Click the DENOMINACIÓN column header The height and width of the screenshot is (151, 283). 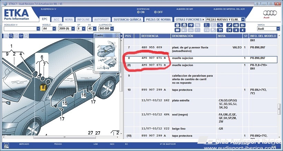click(194, 36)
